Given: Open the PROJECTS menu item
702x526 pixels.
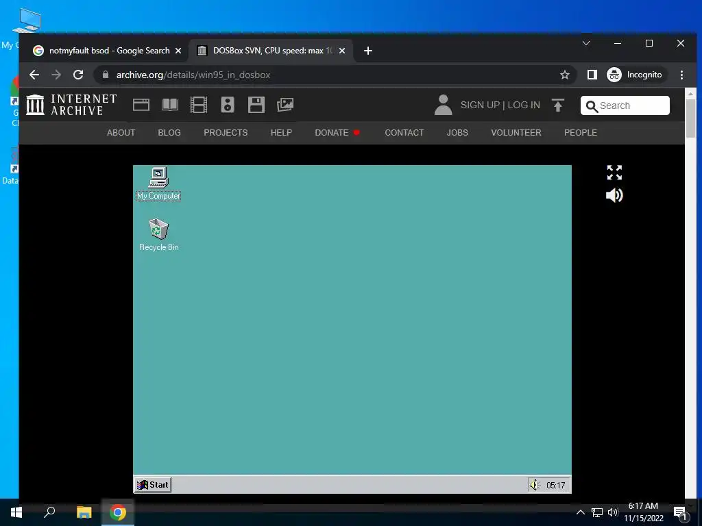Looking at the screenshot, I should click(x=226, y=133).
